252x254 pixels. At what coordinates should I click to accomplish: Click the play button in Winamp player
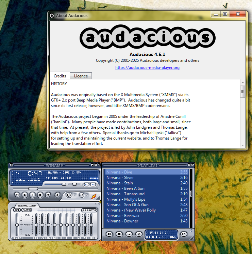pos(25,195)
